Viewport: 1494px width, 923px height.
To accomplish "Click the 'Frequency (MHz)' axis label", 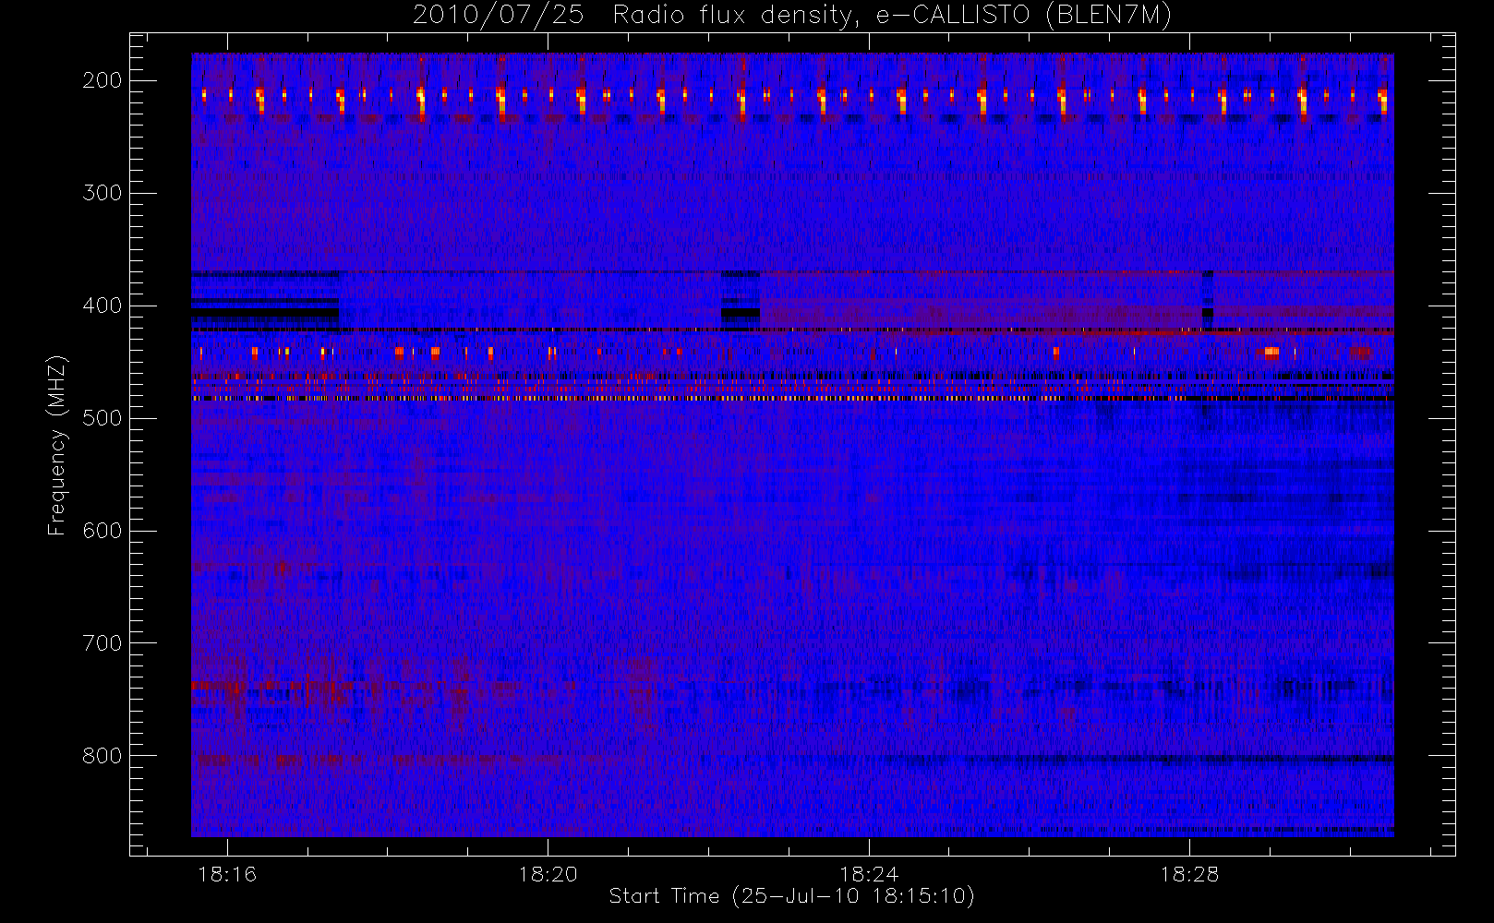I will pos(57,445).
